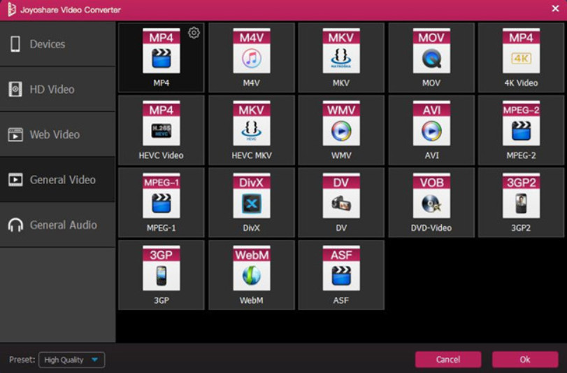The image size is (567, 373).
Task: Open the Web Video category
Action: point(57,134)
